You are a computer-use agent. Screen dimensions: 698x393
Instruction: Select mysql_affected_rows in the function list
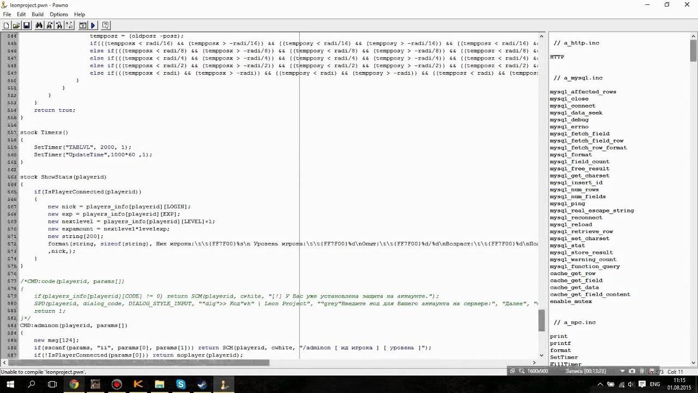pyautogui.click(x=583, y=92)
